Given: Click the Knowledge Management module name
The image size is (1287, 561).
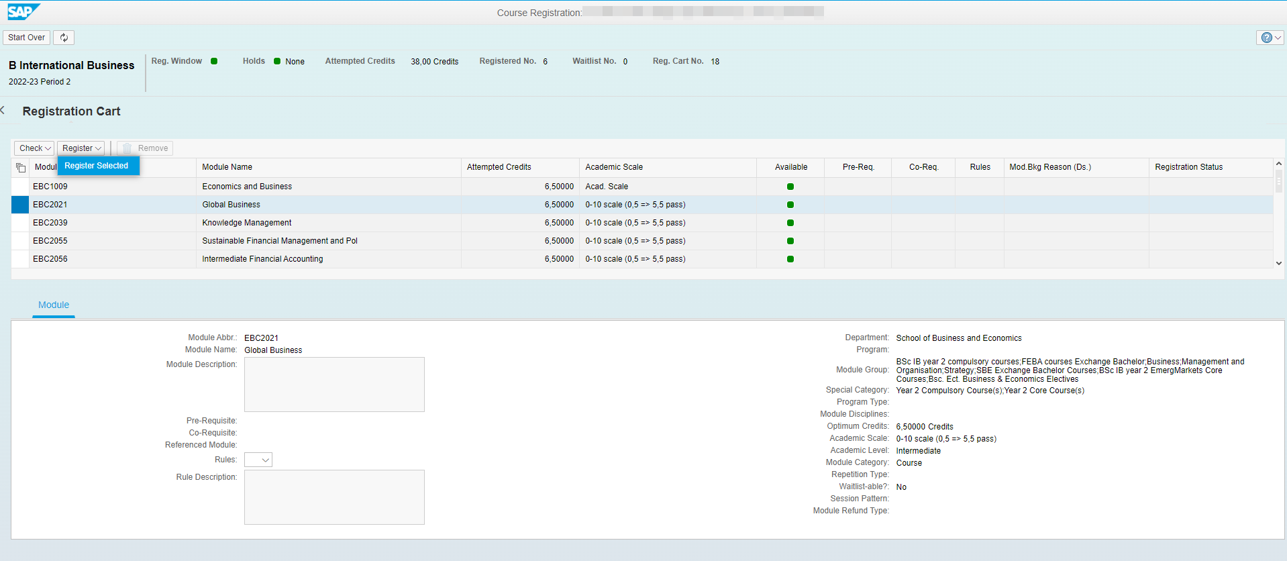Looking at the screenshot, I should click(246, 223).
